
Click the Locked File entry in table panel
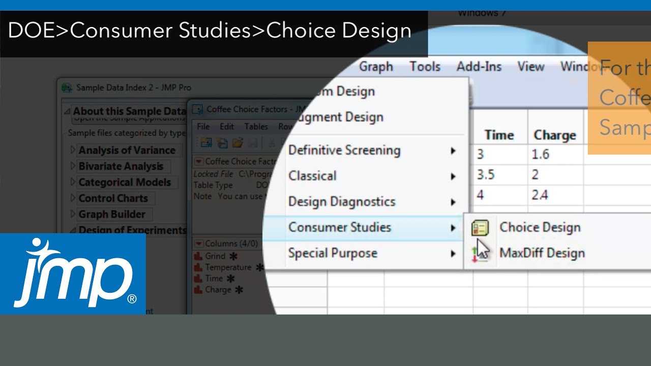click(x=234, y=174)
